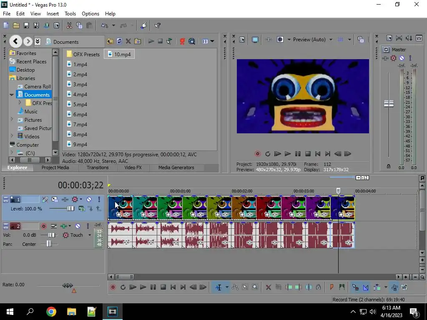
Task: Open Google Chrome from the Windows taskbar
Action: coord(51,312)
